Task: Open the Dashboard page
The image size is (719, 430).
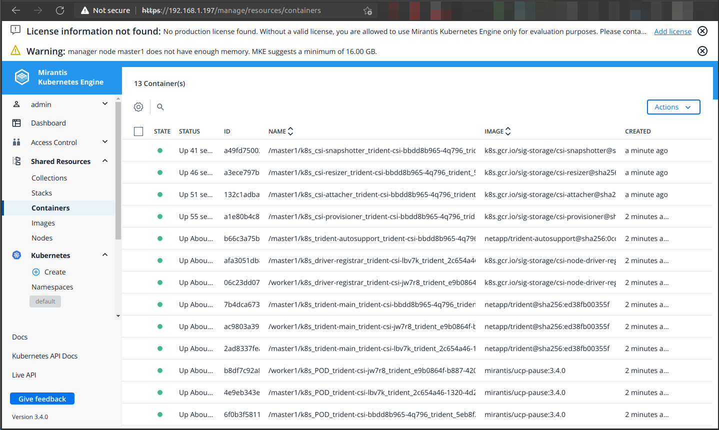Action: 48,123
